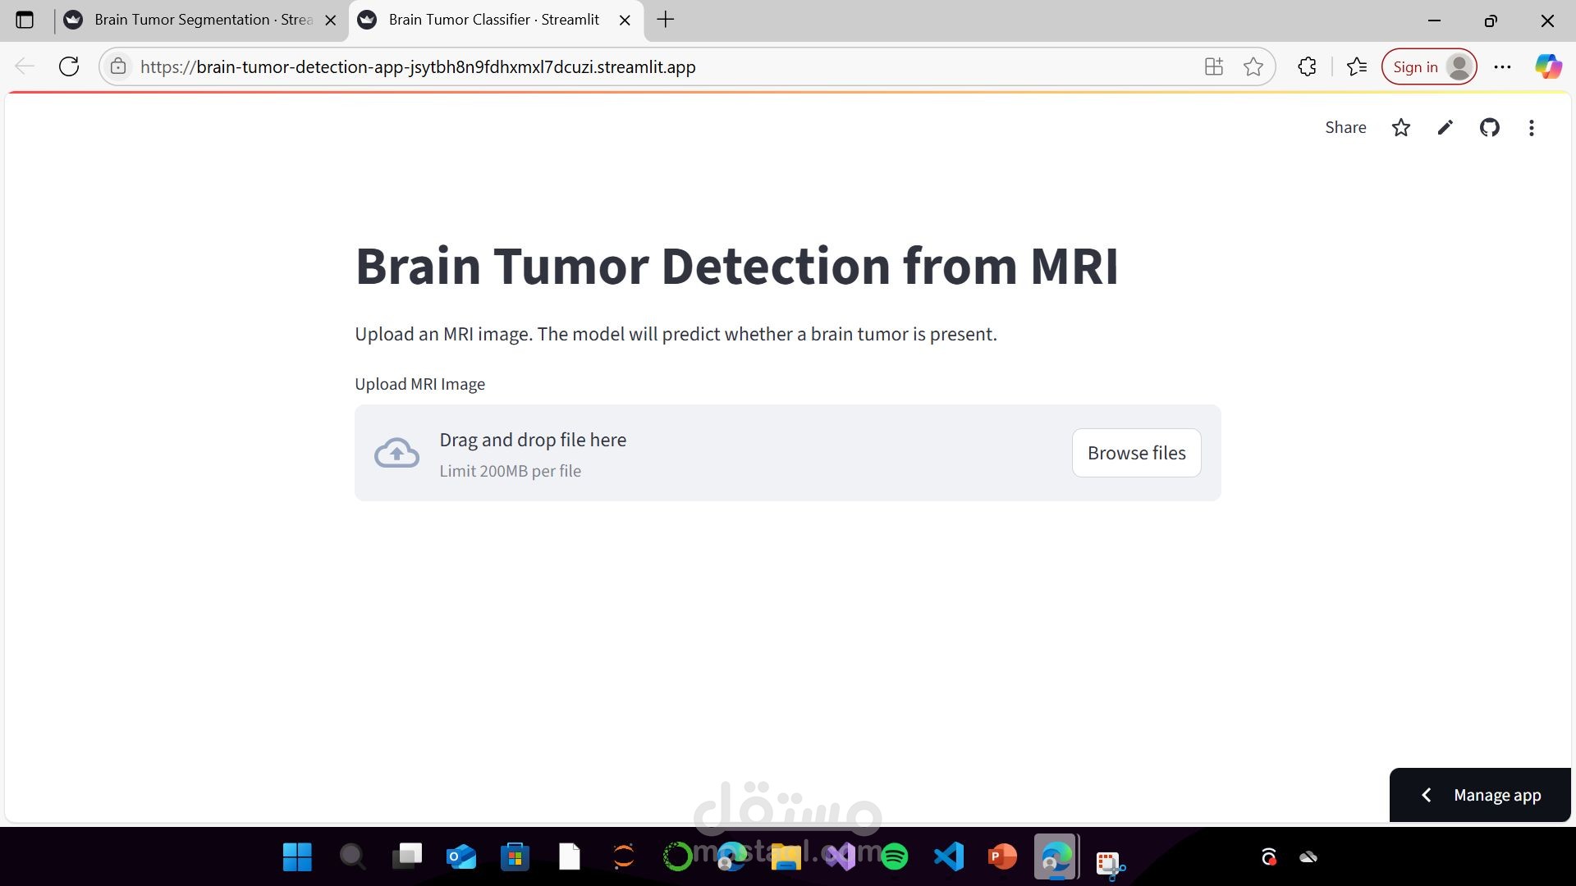
Task: Reload the page with refresh icon
Action: pos(69,66)
